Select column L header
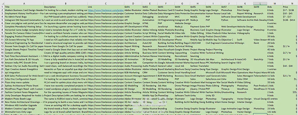Viewport: 298px width, 115px height. [260, 3]
